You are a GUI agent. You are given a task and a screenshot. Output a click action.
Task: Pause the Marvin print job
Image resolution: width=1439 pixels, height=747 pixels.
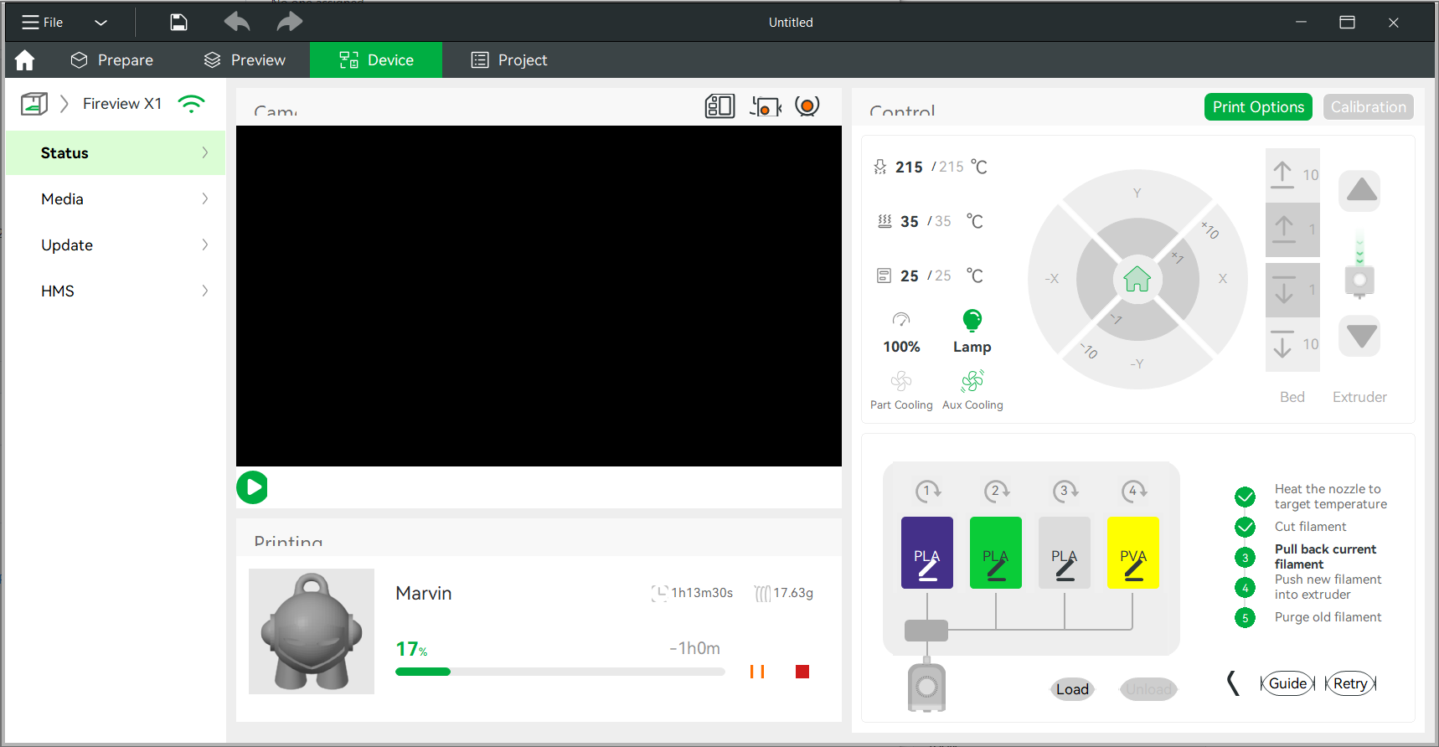[x=757, y=672]
